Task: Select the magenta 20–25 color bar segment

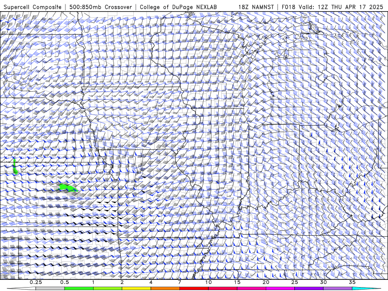Action: coord(280,289)
